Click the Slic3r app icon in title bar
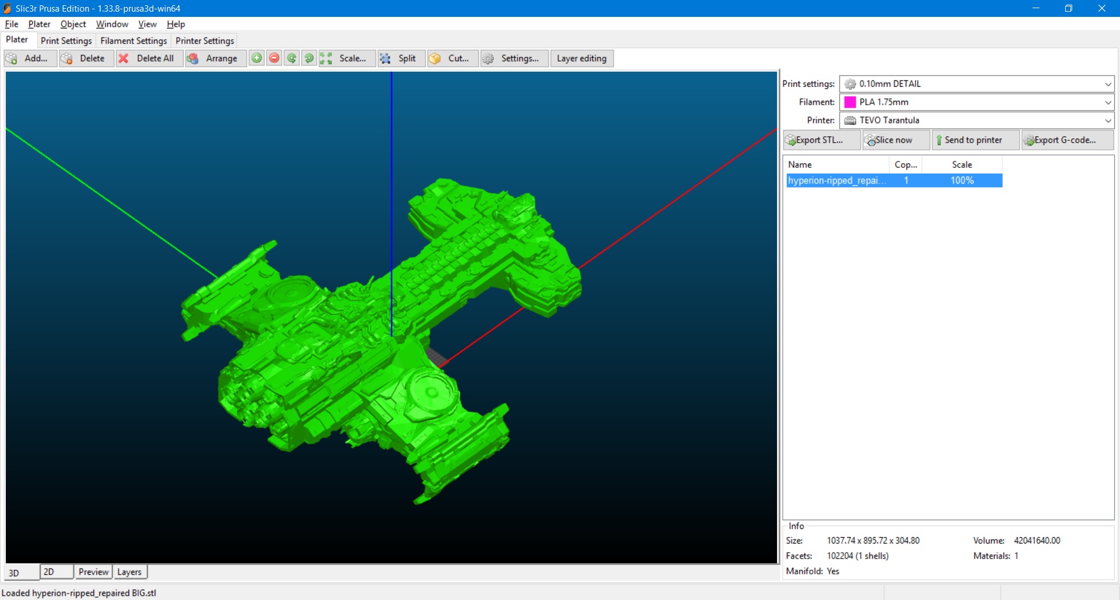 click(x=7, y=8)
